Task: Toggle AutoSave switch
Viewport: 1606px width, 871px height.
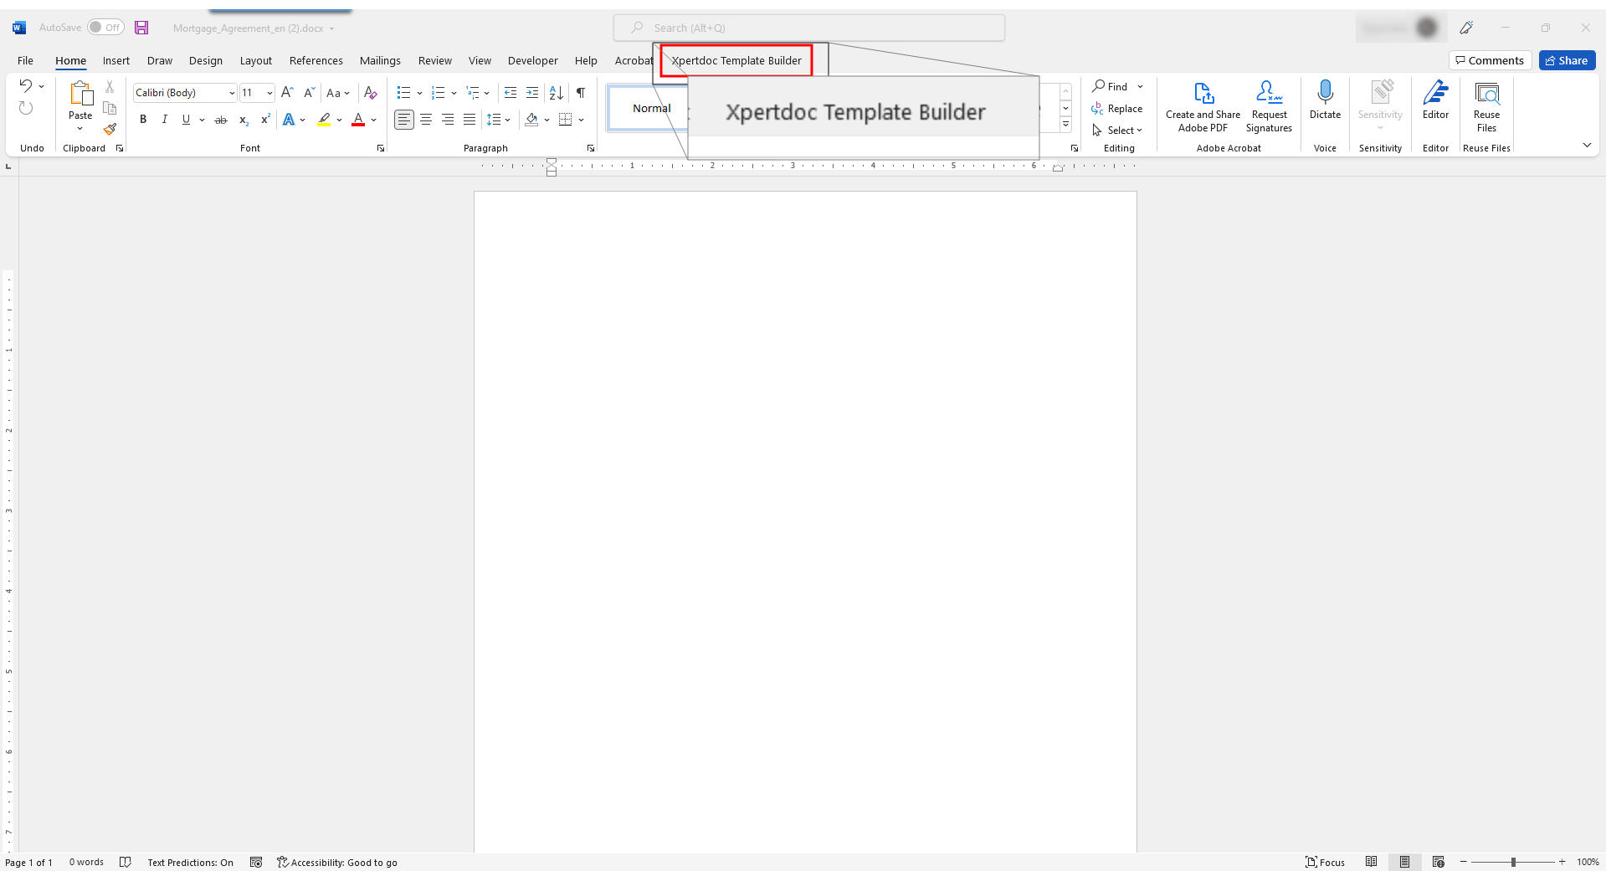Action: [106, 28]
